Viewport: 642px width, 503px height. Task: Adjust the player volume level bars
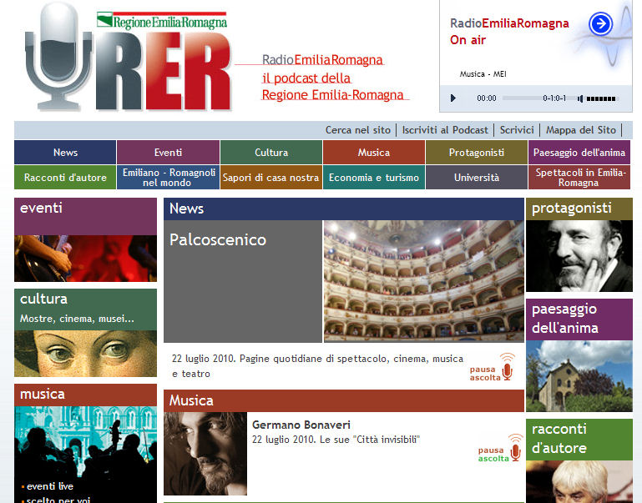[601, 98]
